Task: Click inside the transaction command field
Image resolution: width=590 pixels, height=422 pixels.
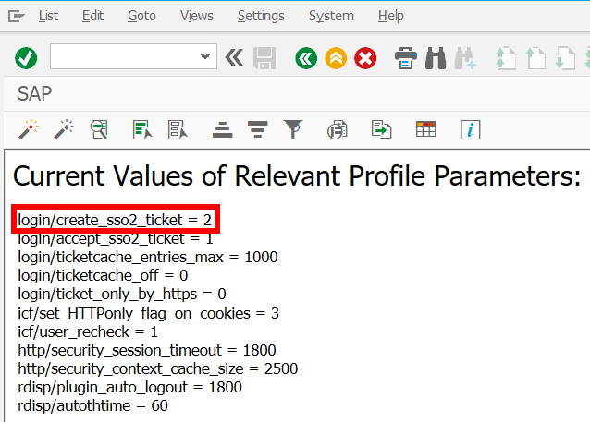Action: [125, 58]
